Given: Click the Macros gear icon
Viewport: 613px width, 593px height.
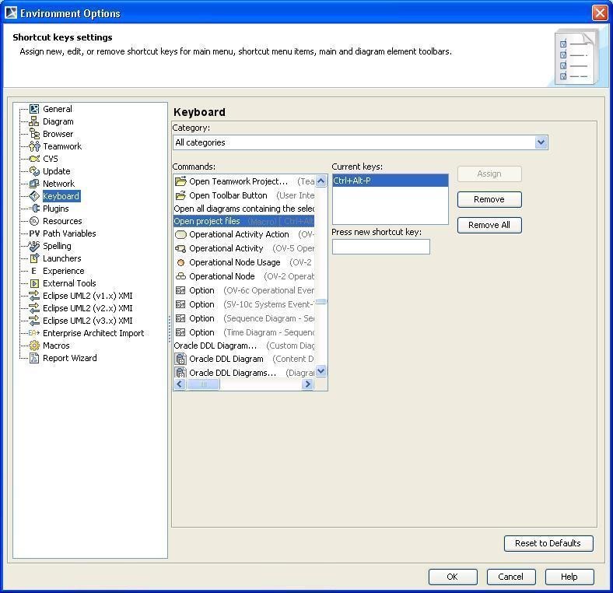Looking at the screenshot, I should pyautogui.click(x=34, y=346).
